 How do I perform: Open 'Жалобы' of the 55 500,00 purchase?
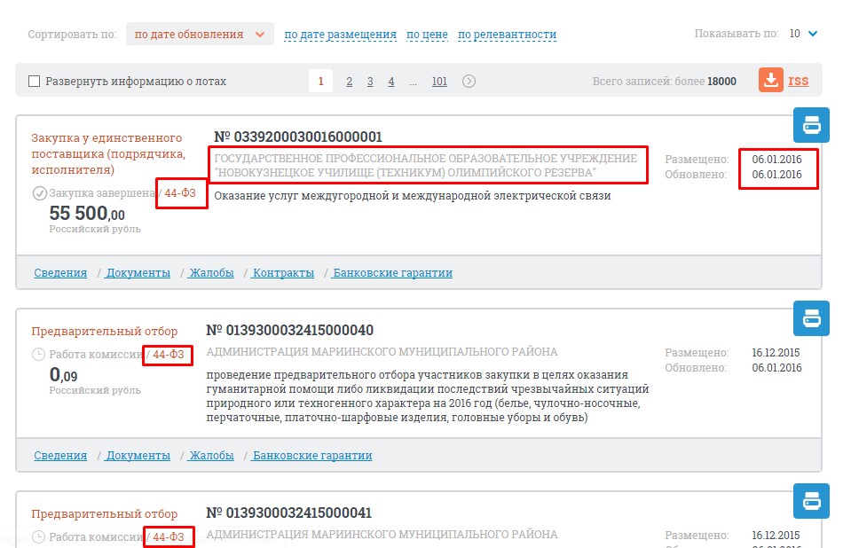(x=211, y=273)
